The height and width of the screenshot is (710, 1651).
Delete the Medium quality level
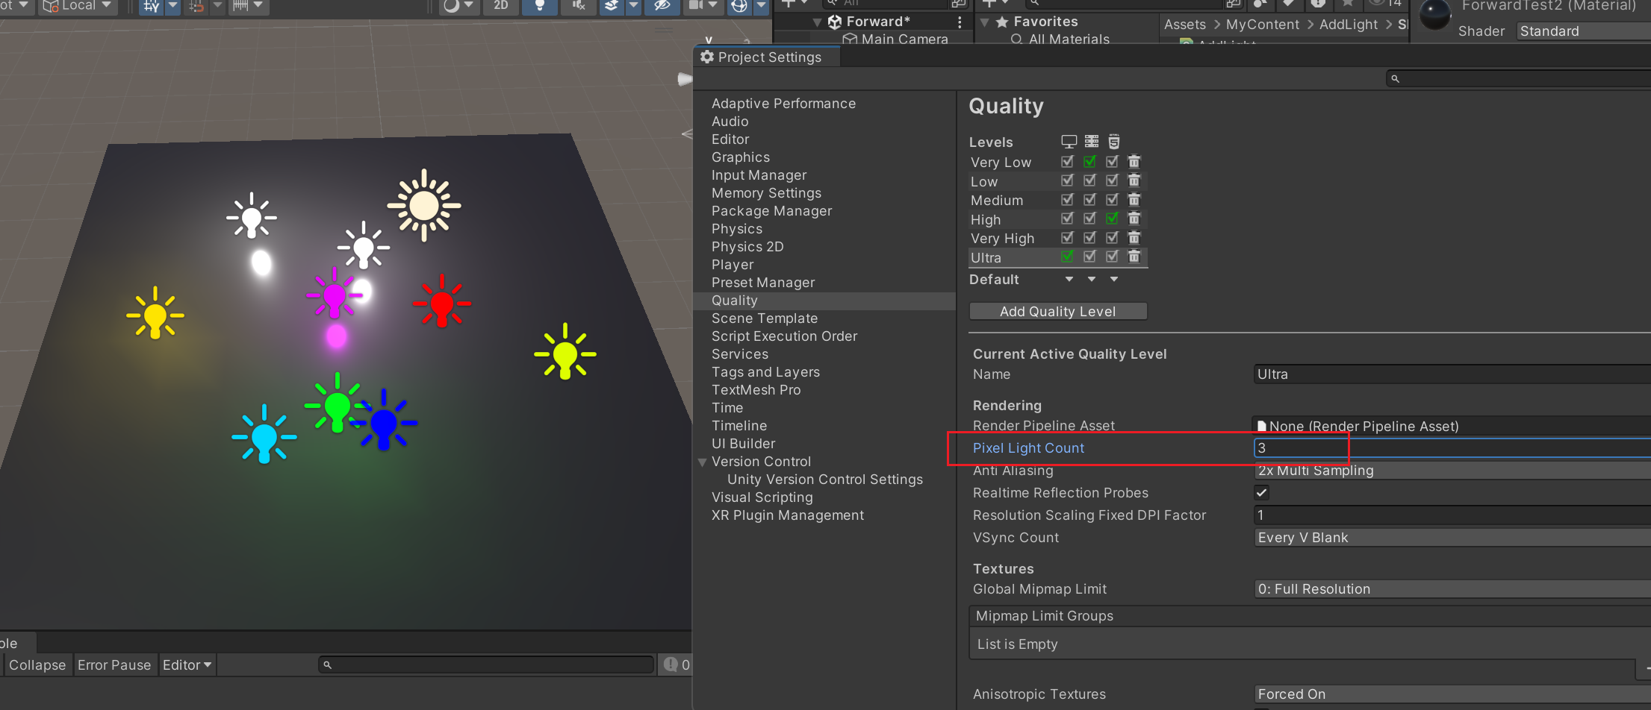[x=1134, y=200]
